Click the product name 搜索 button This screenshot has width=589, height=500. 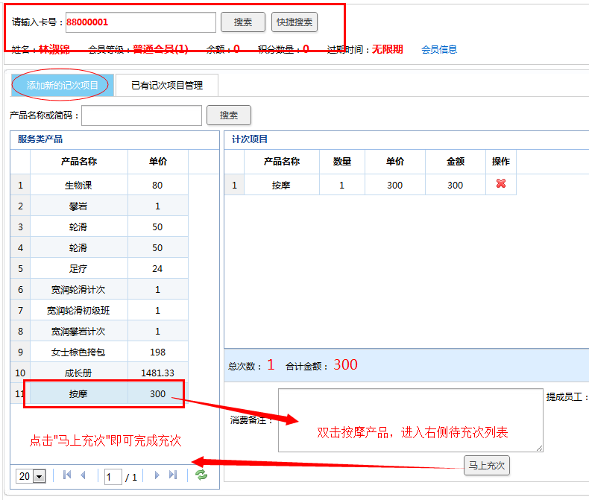(229, 115)
